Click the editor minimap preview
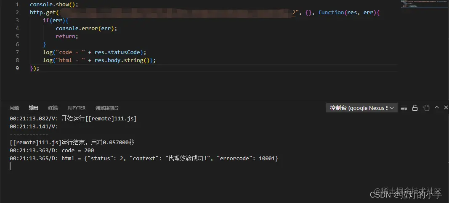This screenshot has width=449, height=203. (x=424, y=4)
